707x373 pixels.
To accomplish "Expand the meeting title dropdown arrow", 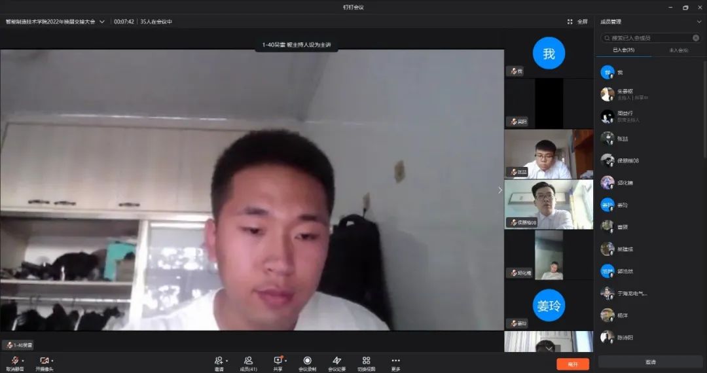I will (102, 22).
